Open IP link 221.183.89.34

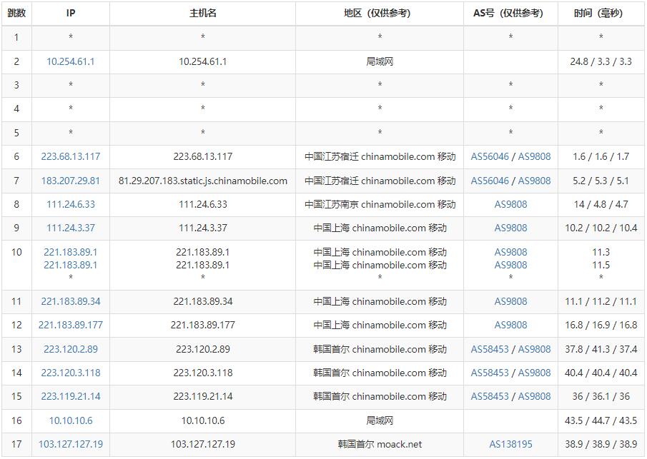(x=71, y=302)
